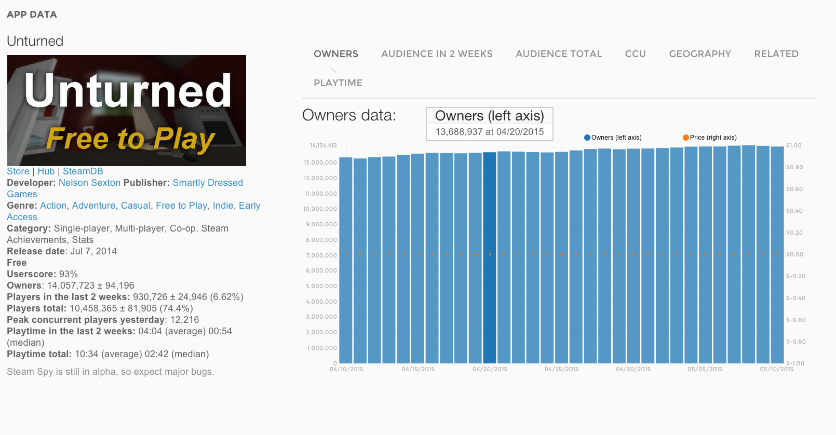Open the Geography tab
Screen dimensions: 836x435
click(x=700, y=54)
